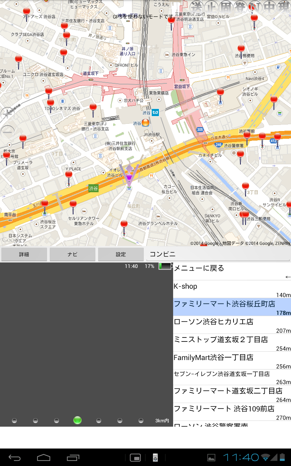
Task: Tap the 178m distance value
Action: (283, 313)
